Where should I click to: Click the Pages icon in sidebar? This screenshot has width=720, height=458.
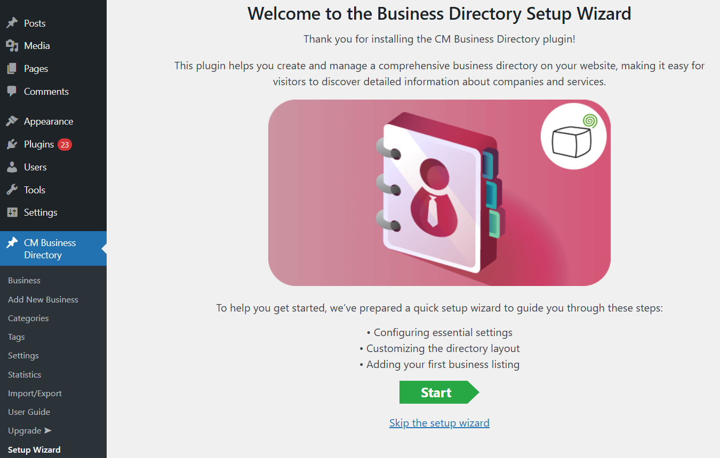(12, 69)
